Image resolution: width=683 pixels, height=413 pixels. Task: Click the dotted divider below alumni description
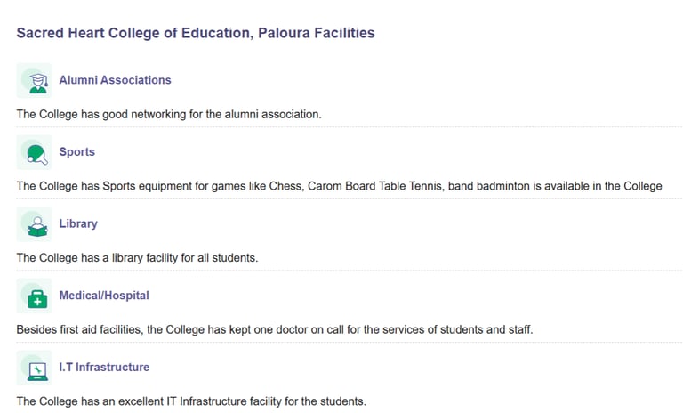(x=349, y=127)
